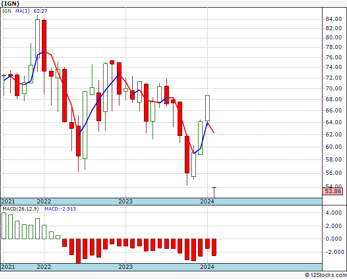Click the 84.00 price axis label

click(334, 19)
